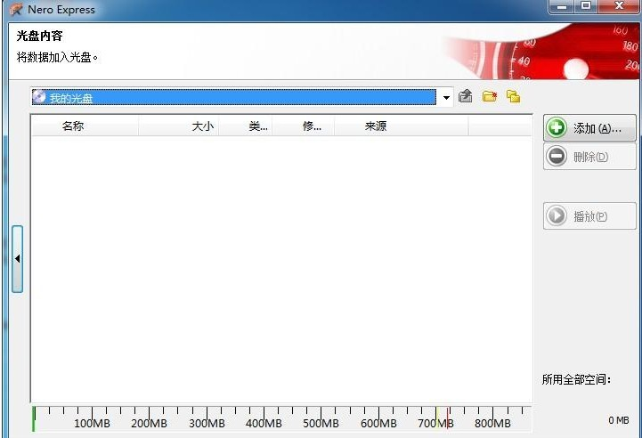Open the 我的光盘 disc dropdown arrow

pos(446,97)
